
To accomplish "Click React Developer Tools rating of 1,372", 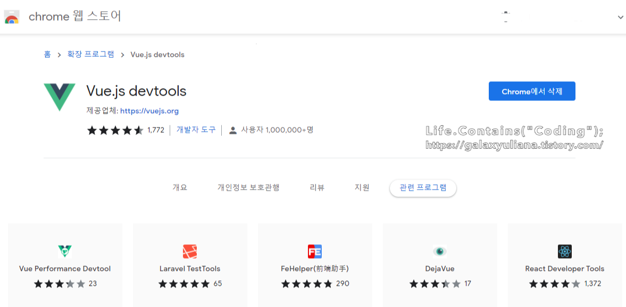I will (x=565, y=284).
